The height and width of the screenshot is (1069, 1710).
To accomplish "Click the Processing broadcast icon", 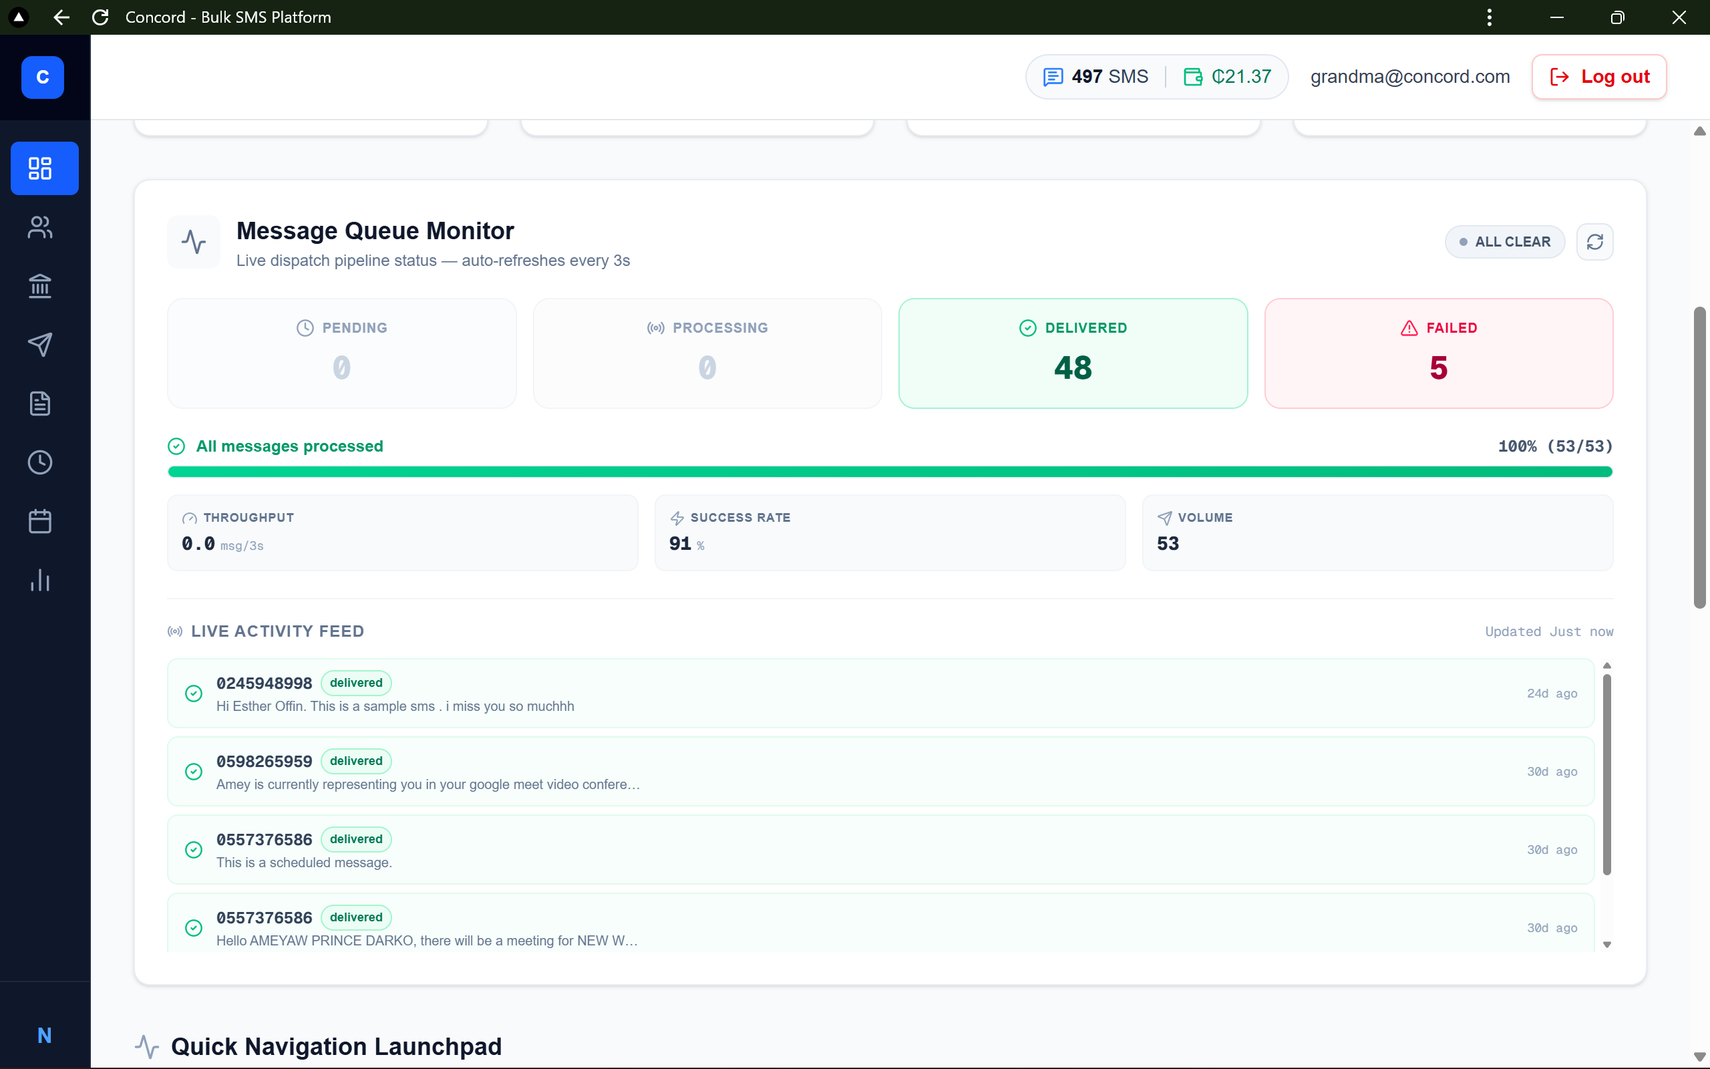I will click(x=656, y=328).
